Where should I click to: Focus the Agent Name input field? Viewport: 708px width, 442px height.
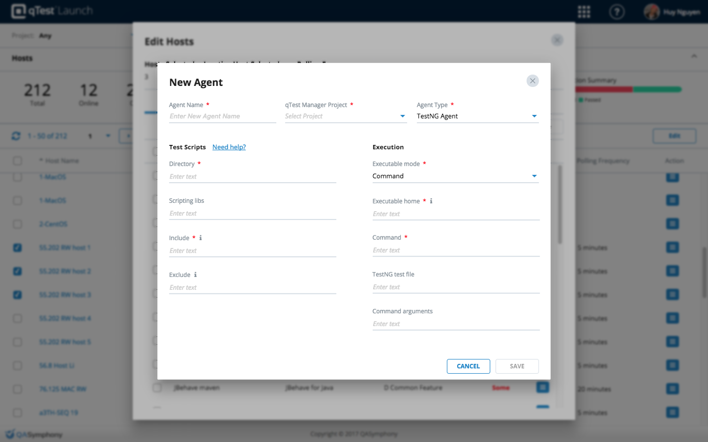coord(223,116)
